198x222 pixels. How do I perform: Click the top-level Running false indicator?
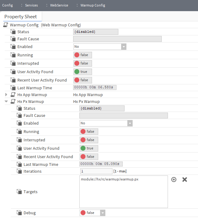pos(83,55)
